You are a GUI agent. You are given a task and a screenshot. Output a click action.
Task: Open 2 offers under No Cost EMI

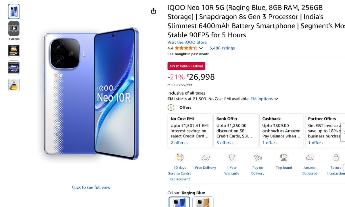pyautogui.click(x=179, y=143)
